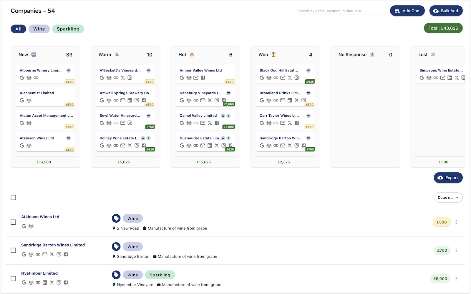Click the Bulk Add button
The height and width of the screenshot is (294, 471).
coord(446,11)
